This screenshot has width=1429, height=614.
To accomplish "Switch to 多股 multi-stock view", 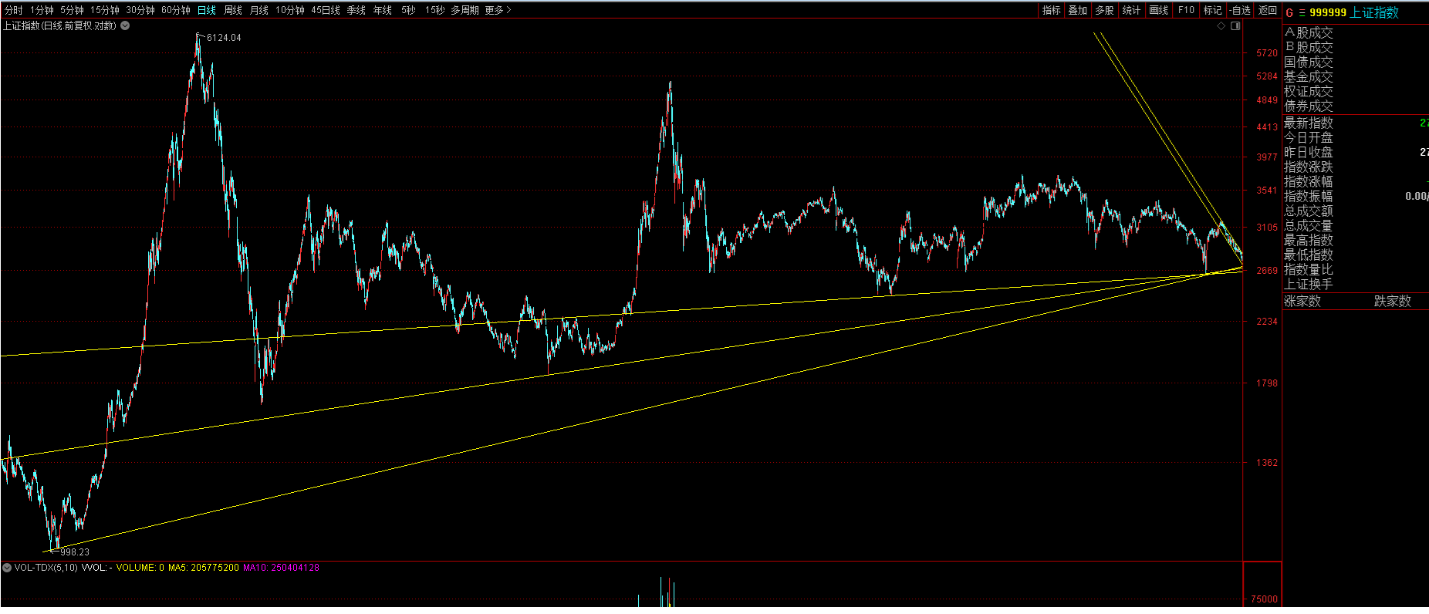I will (1104, 10).
